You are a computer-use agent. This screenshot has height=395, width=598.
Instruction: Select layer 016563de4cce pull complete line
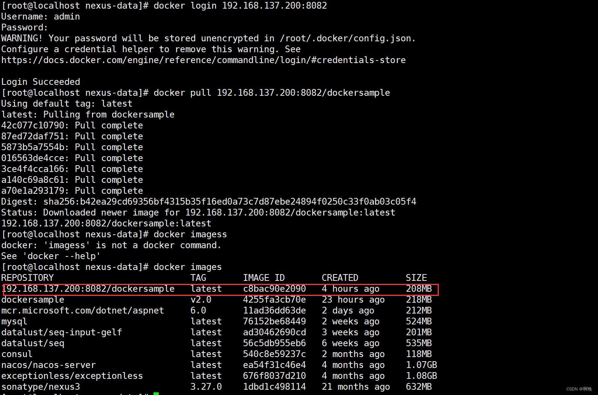tap(72, 158)
